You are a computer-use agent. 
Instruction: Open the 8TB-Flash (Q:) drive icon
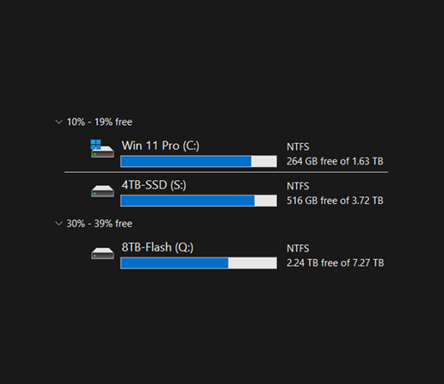click(x=102, y=253)
